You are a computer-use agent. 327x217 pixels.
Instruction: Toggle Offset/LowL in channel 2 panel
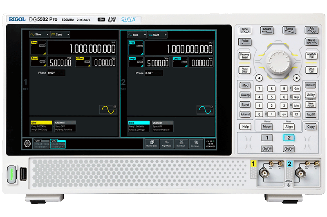tap(180, 62)
